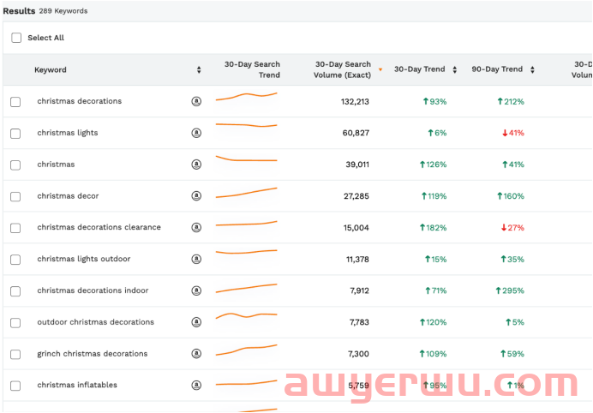Click the 90-Day Trend header label

497,69
